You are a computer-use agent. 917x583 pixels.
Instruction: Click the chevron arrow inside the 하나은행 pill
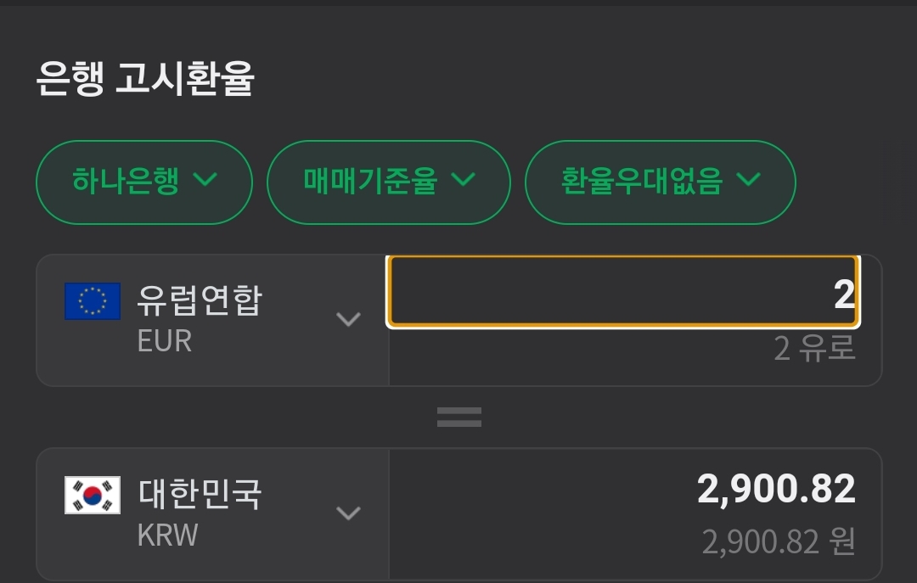(205, 180)
